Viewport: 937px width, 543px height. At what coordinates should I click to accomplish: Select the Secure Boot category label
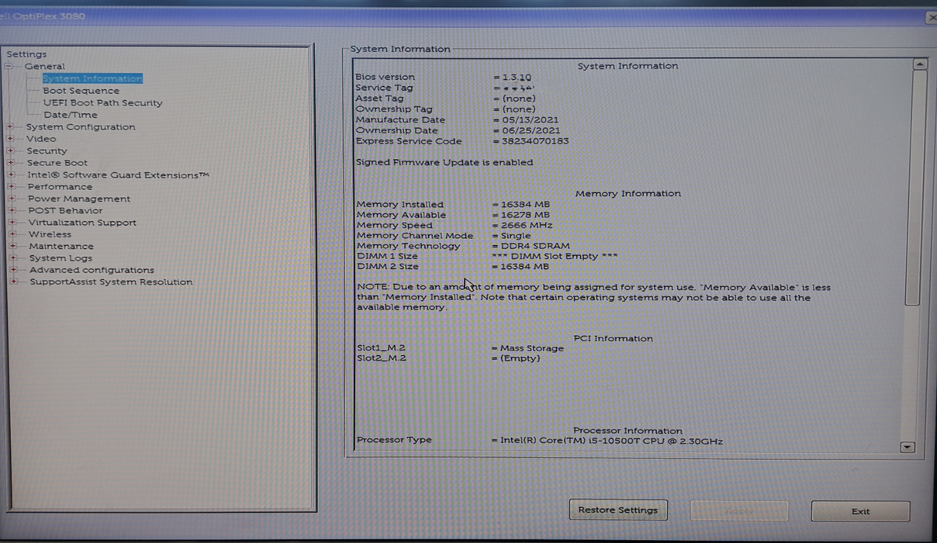[x=57, y=163]
